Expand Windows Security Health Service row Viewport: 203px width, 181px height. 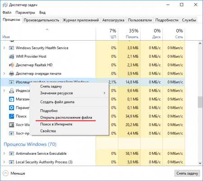5,48
